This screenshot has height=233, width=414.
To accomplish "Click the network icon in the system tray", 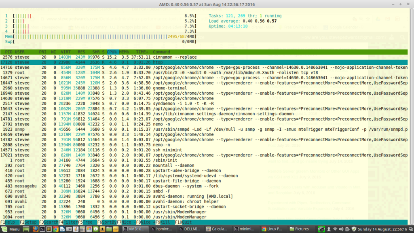I will click(x=335, y=229).
